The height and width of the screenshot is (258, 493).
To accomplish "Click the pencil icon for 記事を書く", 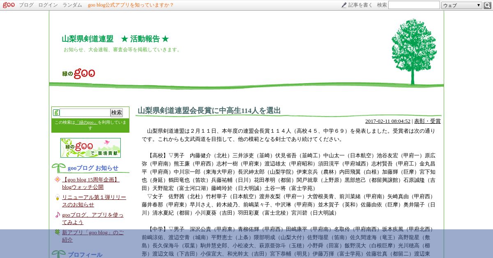I will pyautogui.click(x=344, y=5).
